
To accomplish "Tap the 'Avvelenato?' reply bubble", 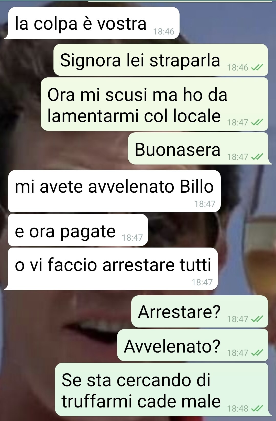I will coord(193,345).
